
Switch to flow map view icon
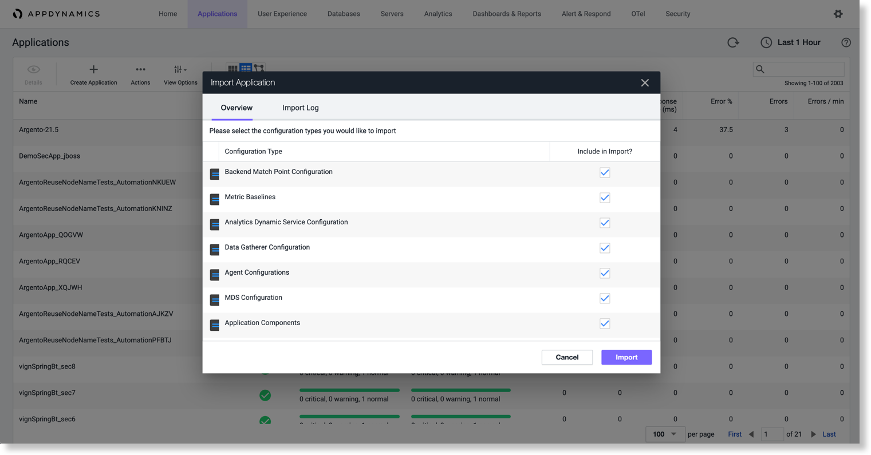(x=259, y=69)
